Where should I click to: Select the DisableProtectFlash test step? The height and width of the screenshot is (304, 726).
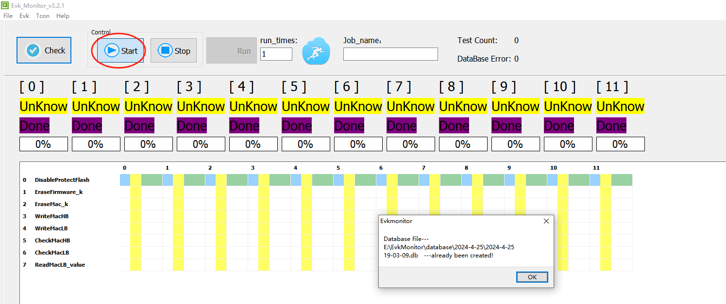pyautogui.click(x=61, y=179)
